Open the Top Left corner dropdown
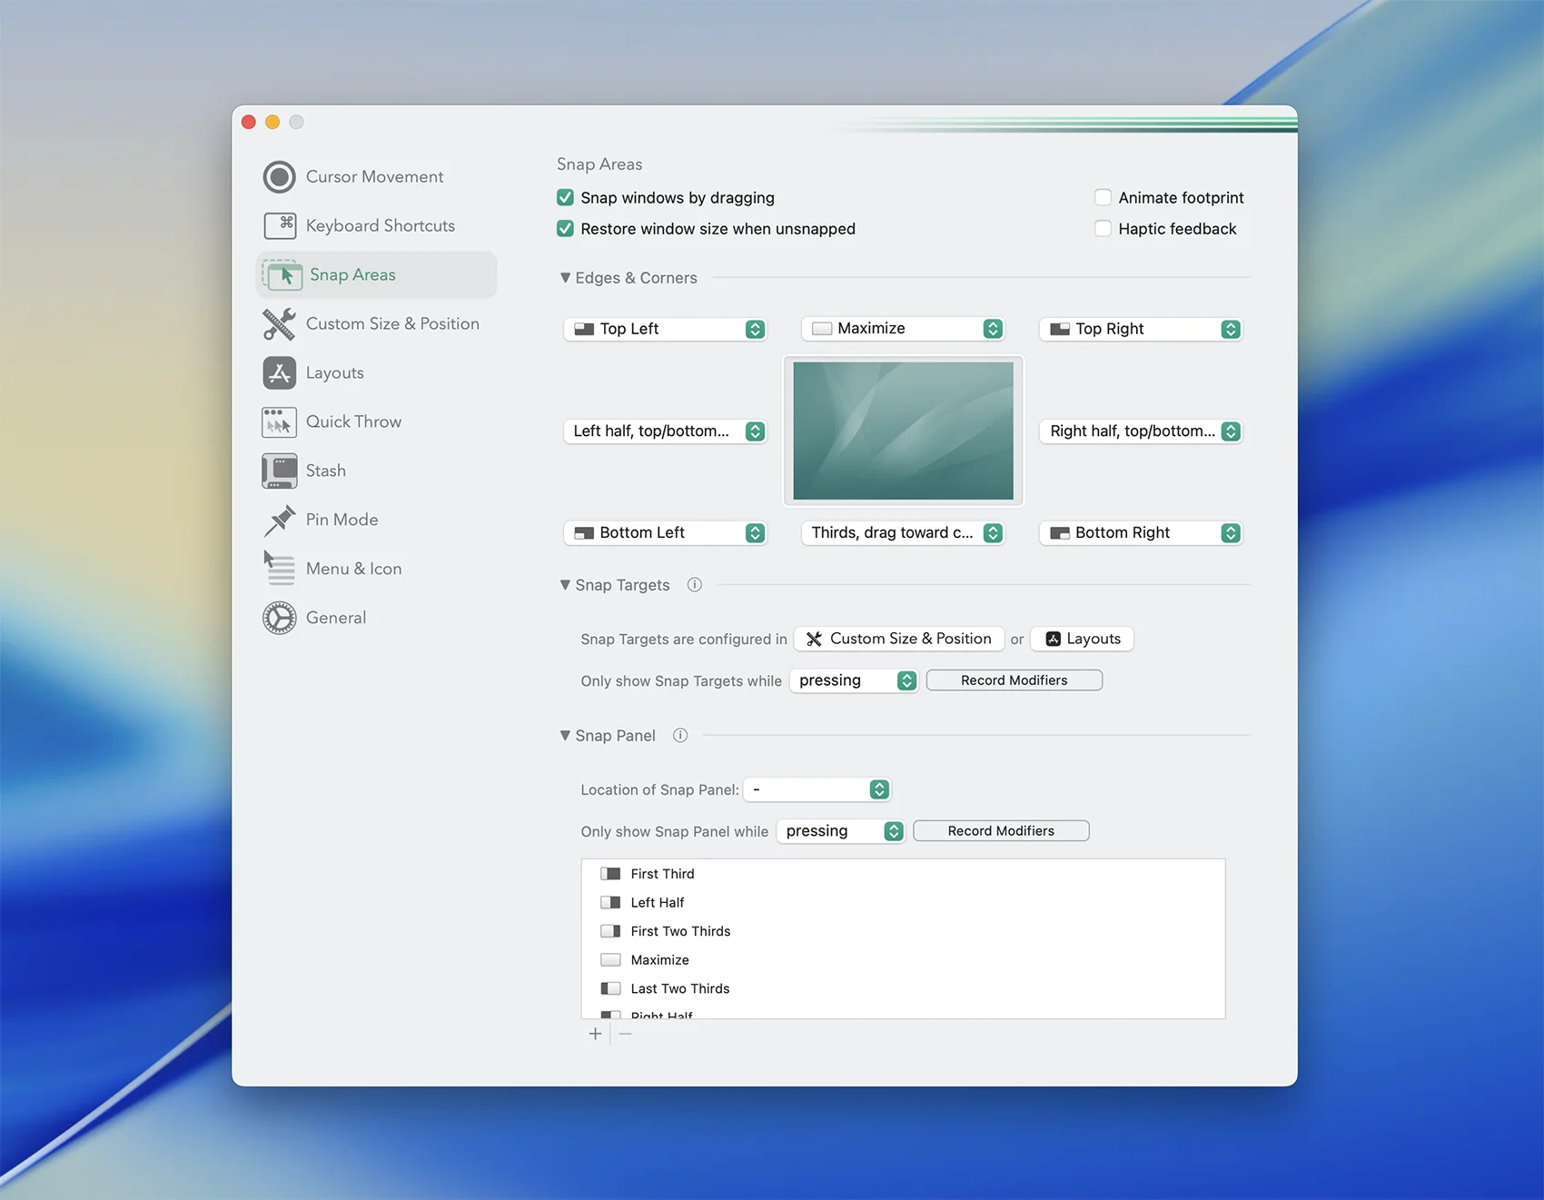 tap(666, 329)
